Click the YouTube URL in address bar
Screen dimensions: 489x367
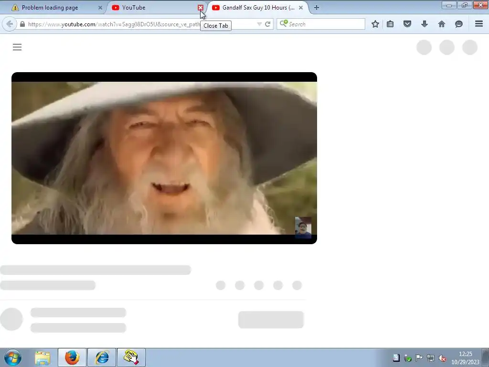114,24
